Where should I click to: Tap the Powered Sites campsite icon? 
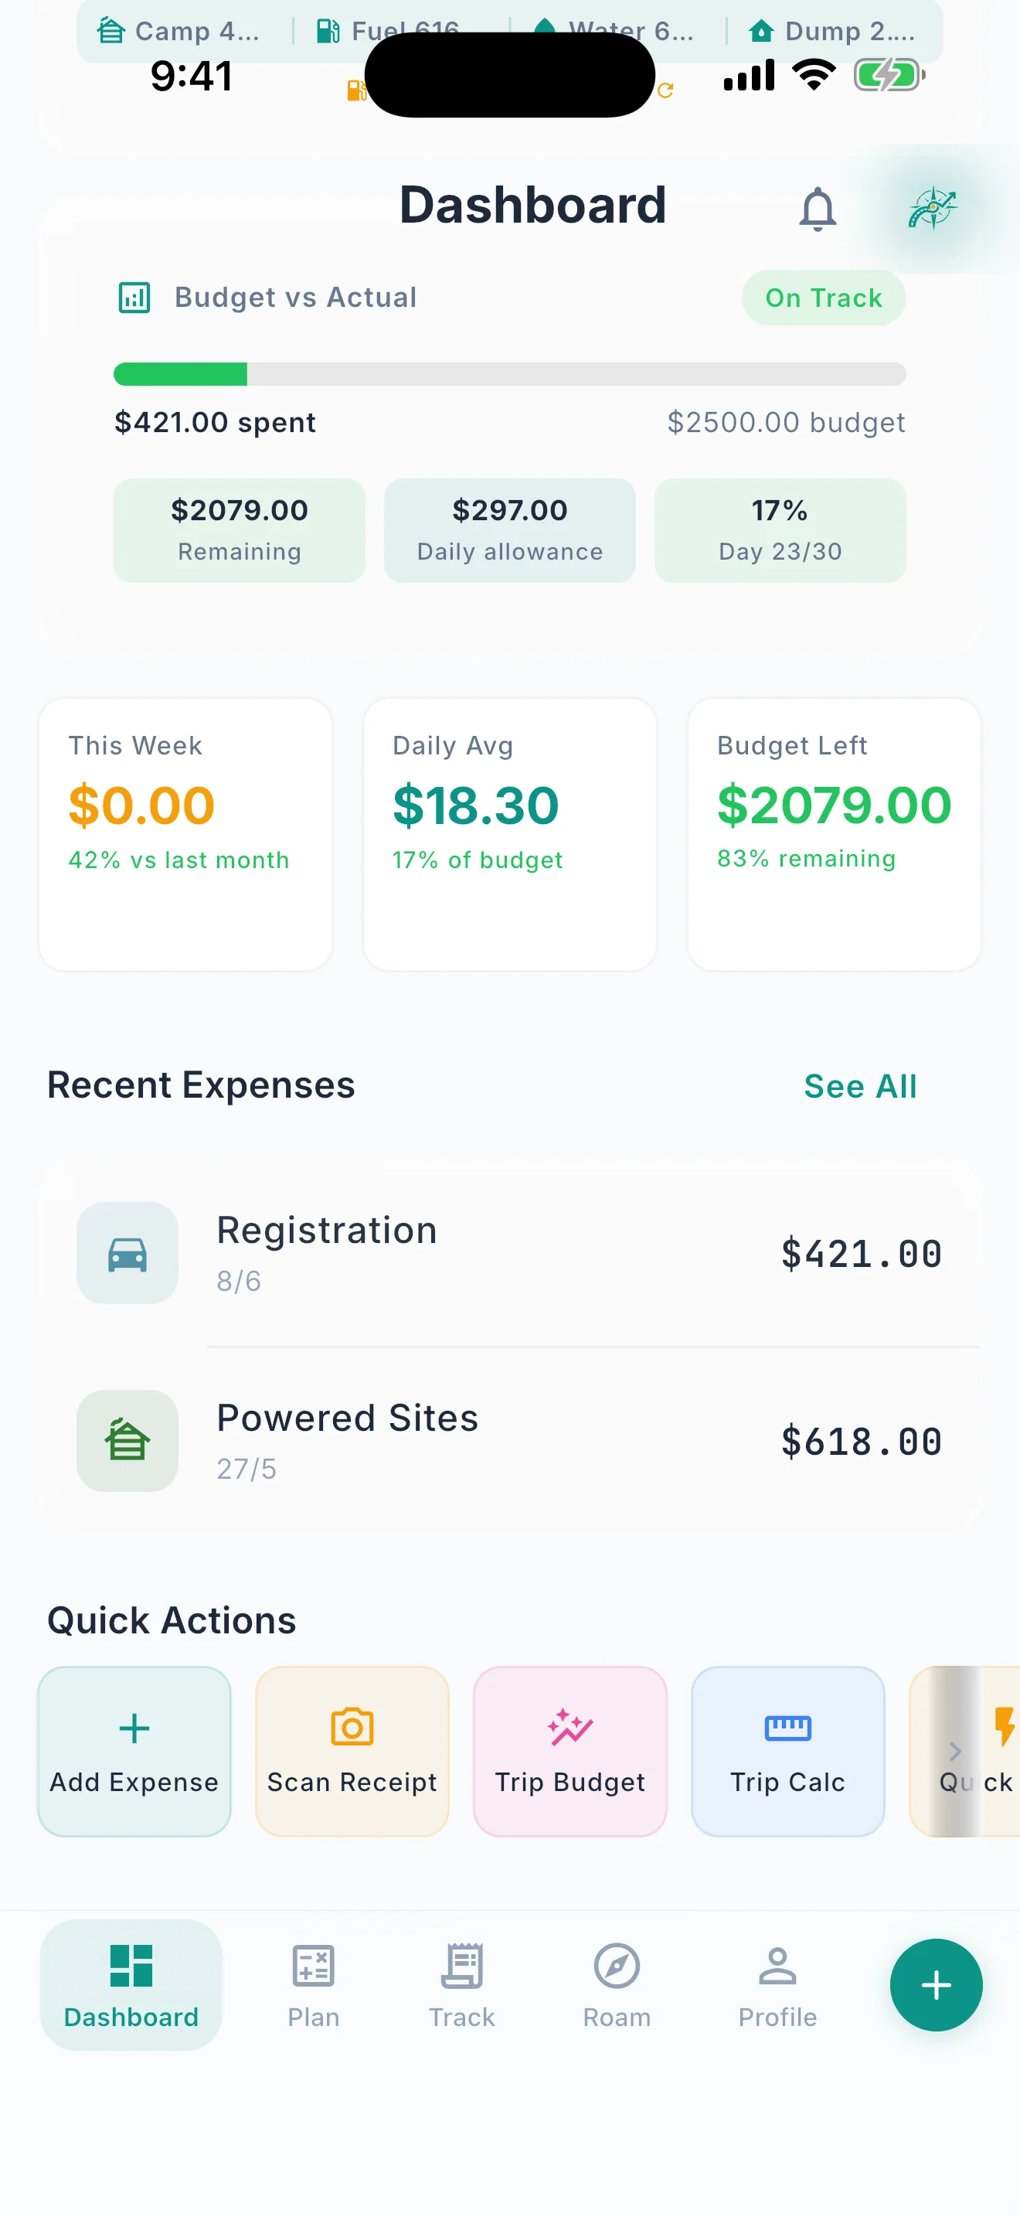[127, 1441]
